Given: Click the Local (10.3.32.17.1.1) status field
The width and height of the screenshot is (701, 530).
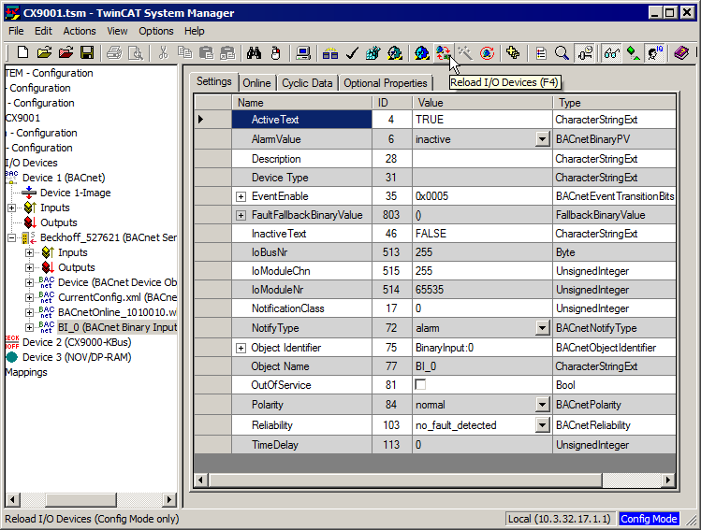Looking at the screenshot, I should (x=560, y=519).
